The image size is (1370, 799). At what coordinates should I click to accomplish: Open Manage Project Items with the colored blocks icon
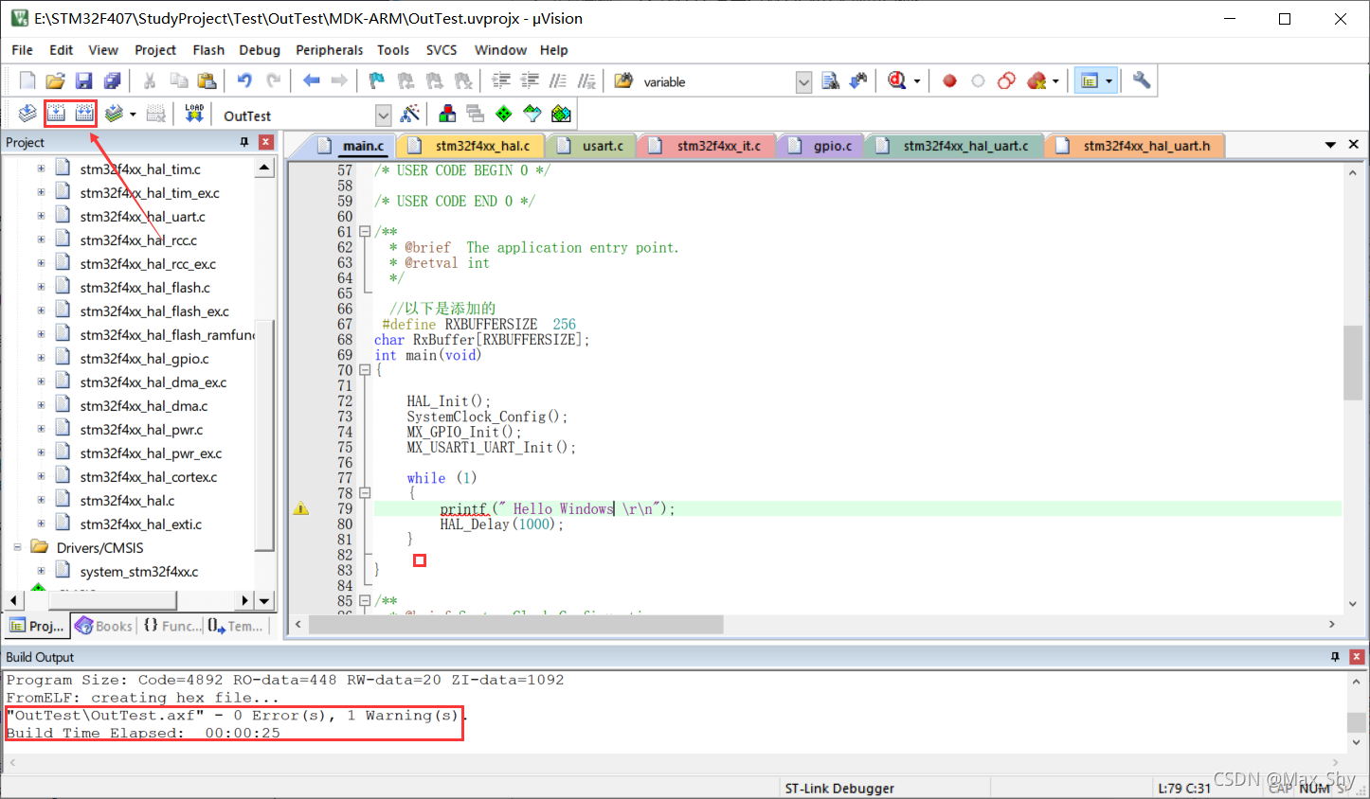click(x=447, y=115)
